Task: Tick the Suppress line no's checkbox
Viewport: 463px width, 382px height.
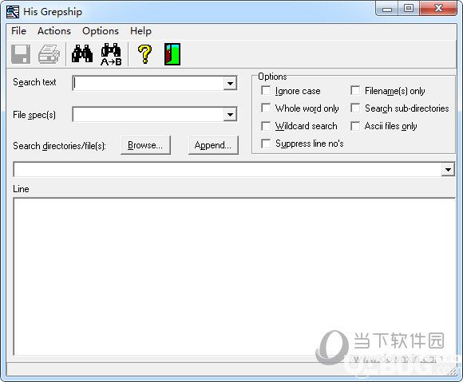Action: coord(266,144)
